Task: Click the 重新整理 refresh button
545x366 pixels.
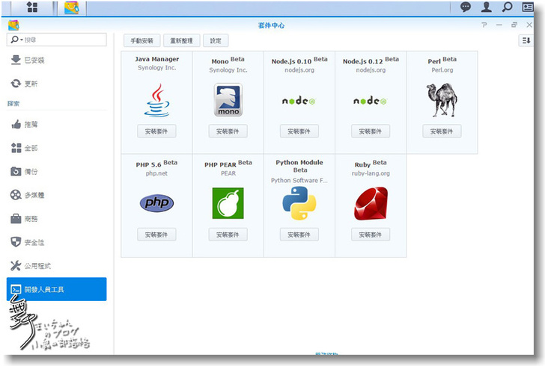Action: coord(181,40)
